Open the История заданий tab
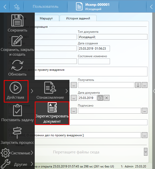Screen dimensions: 155x169 pos(78,18)
